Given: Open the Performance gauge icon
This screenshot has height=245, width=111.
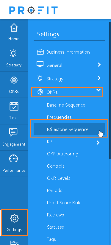Looking at the screenshot, I should (14, 159).
